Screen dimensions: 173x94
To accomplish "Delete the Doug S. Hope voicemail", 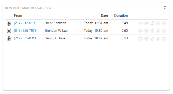I will point(164,38).
